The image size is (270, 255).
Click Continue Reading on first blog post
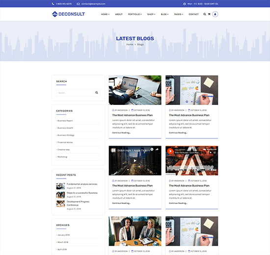(121, 133)
